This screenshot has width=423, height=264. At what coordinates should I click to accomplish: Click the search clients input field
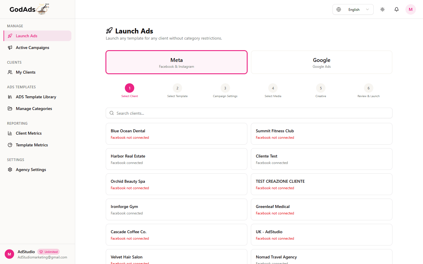coord(249,113)
